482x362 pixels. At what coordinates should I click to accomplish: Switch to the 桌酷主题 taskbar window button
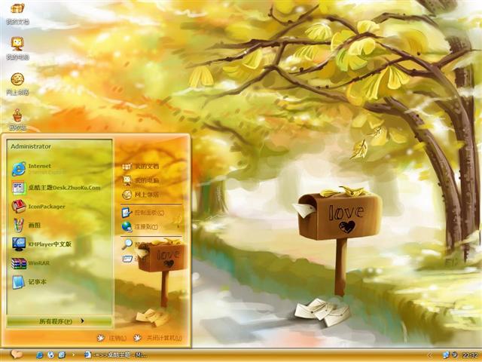[115, 355]
